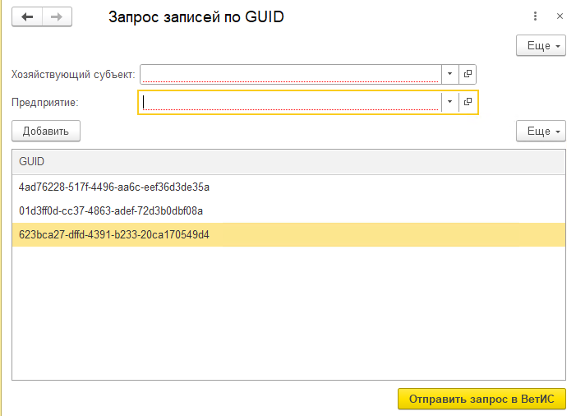Click Отправить запрос в ВетИС button
Image resolution: width=576 pixels, height=416 pixels.
pyautogui.click(x=482, y=399)
